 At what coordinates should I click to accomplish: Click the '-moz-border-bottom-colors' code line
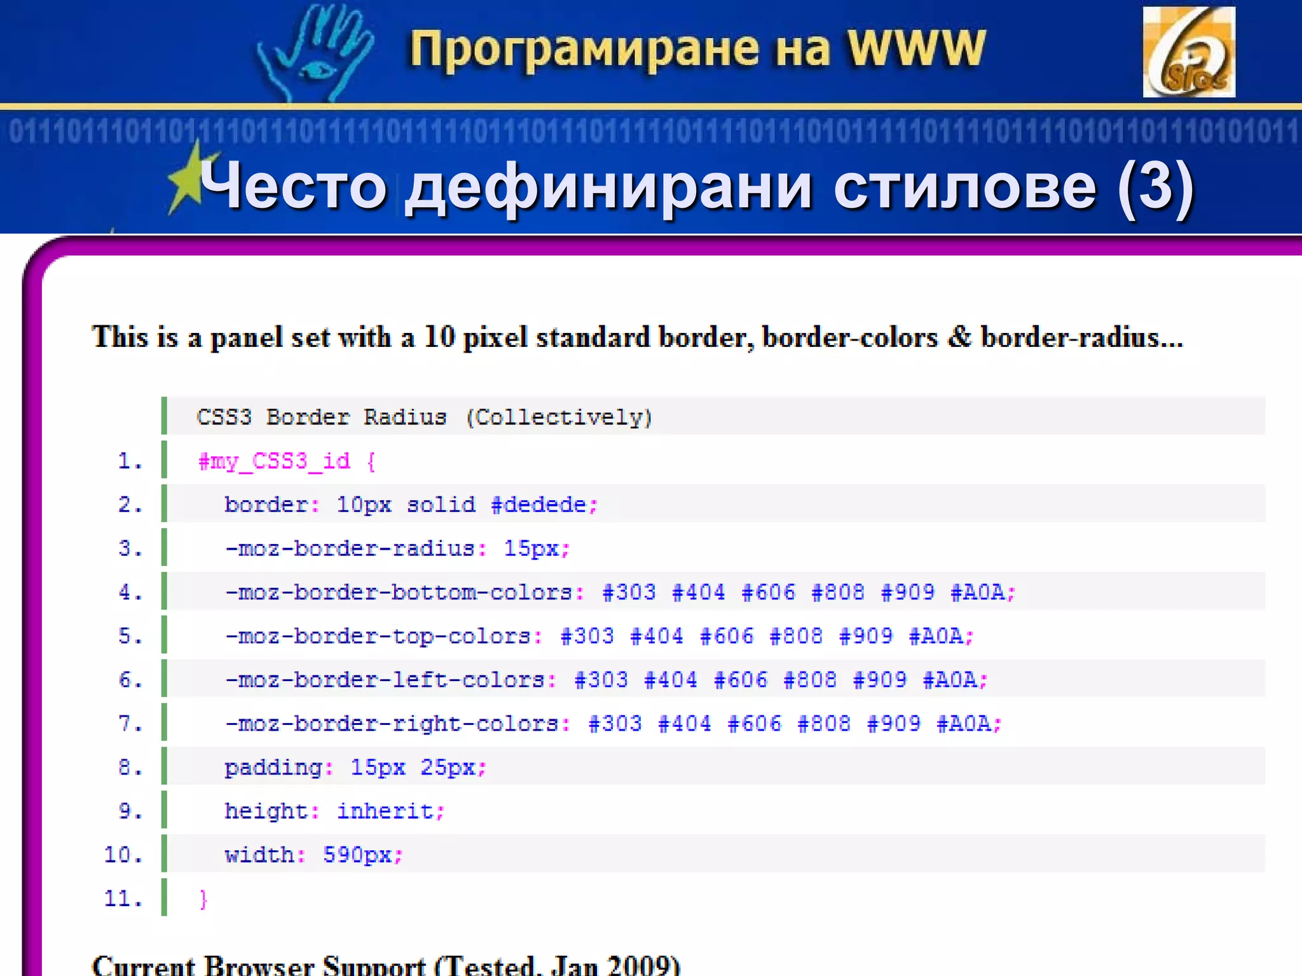click(x=620, y=592)
